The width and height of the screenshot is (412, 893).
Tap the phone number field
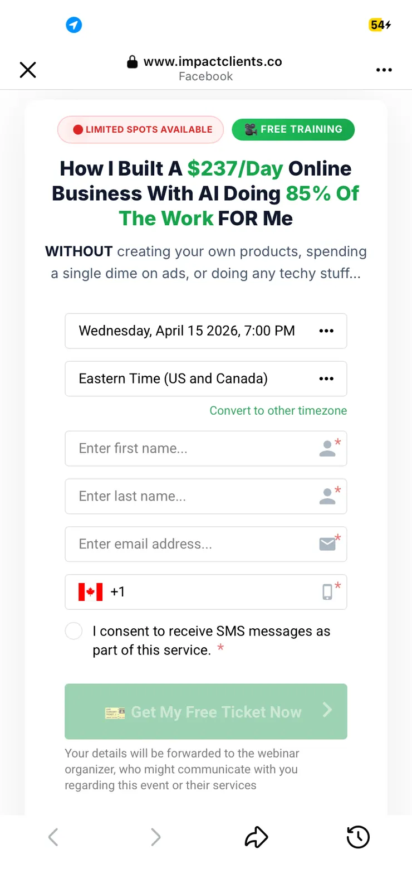pos(217,592)
